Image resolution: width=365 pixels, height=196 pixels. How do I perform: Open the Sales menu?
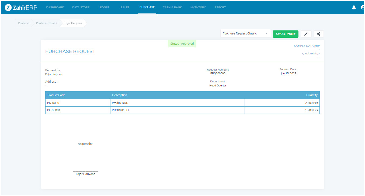click(x=125, y=8)
